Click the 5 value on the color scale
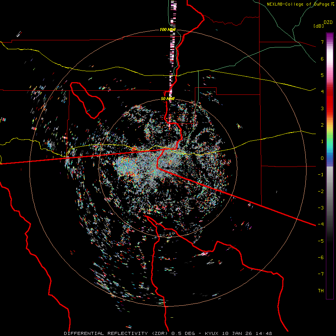This screenshot has height=336, width=336. click(322, 75)
